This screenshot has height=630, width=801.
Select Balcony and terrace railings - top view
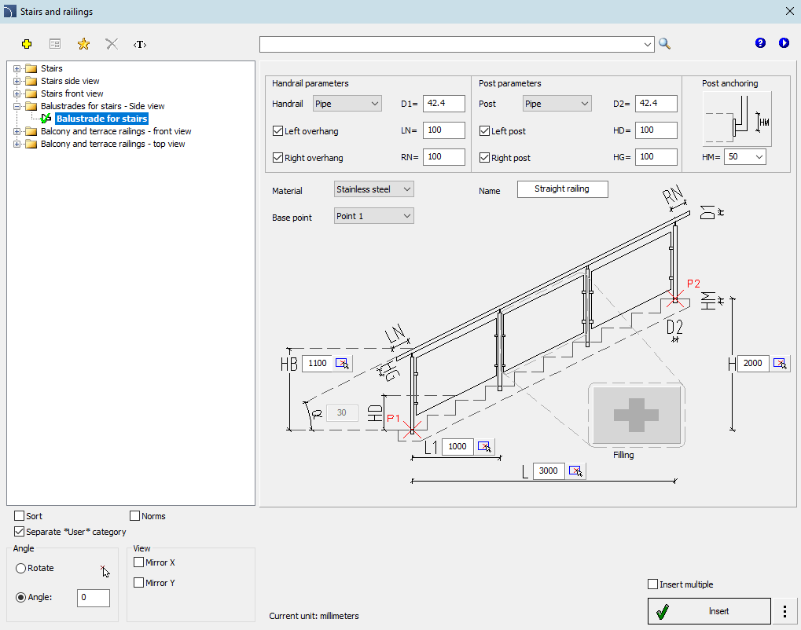pos(113,144)
